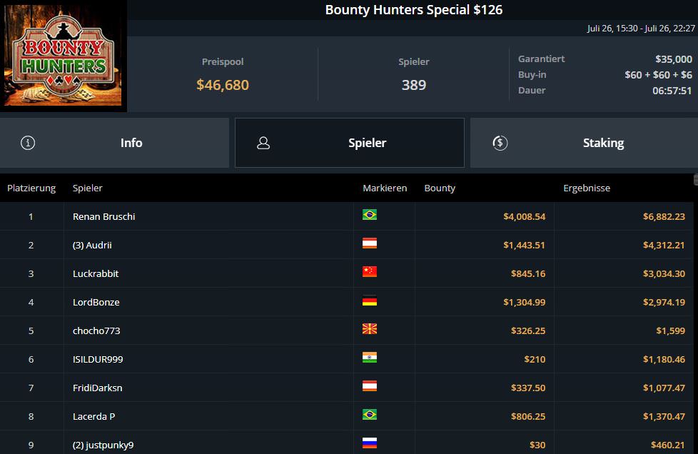Image resolution: width=698 pixels, height=454 pixels.
Task: Click the Bounty Hunters tournament logo
Action: tap(63, 56)
